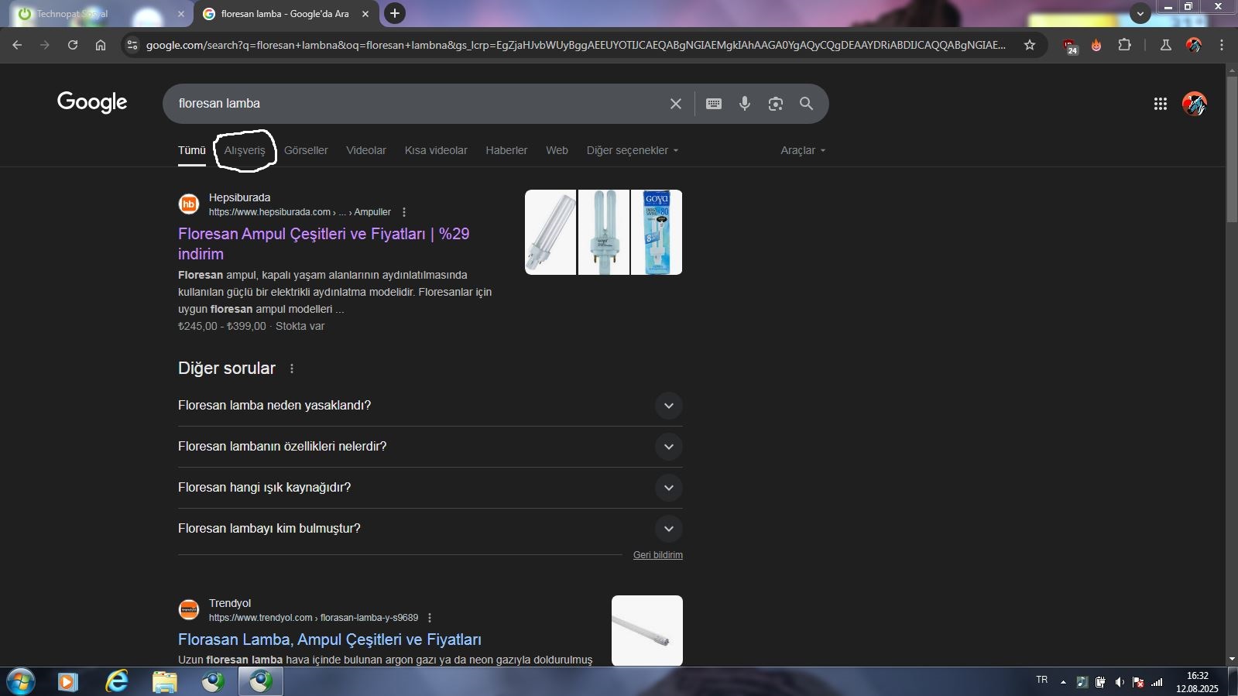Reload the current page
This screenshot has height=696, width=1238.
(x=73, y=45)
